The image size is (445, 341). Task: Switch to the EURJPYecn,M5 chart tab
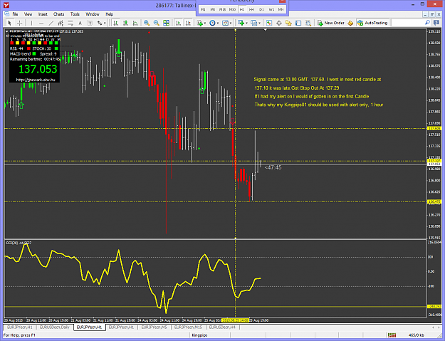tap(154, 327)
